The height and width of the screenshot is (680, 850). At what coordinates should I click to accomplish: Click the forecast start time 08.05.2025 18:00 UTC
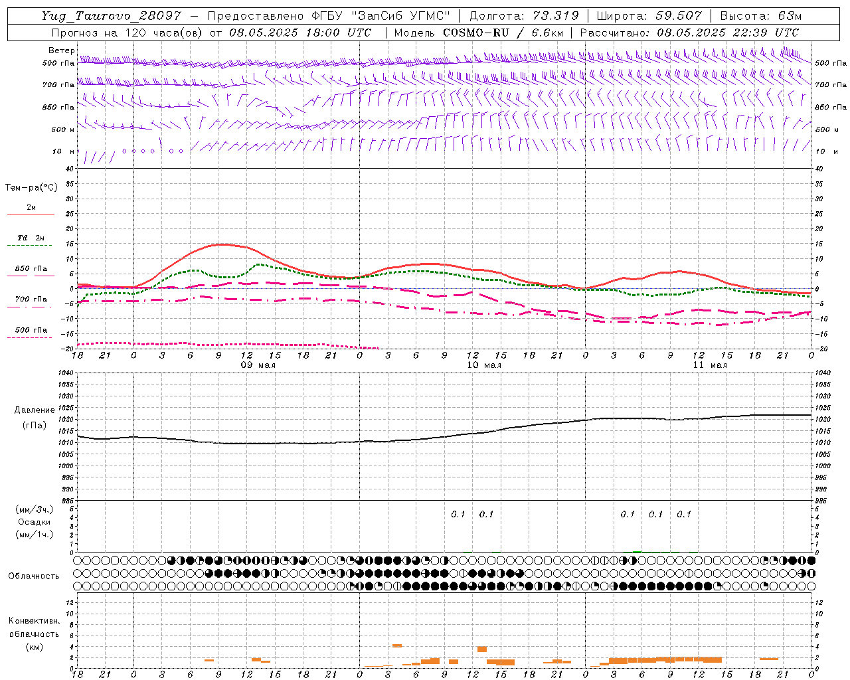pos(300,33)
